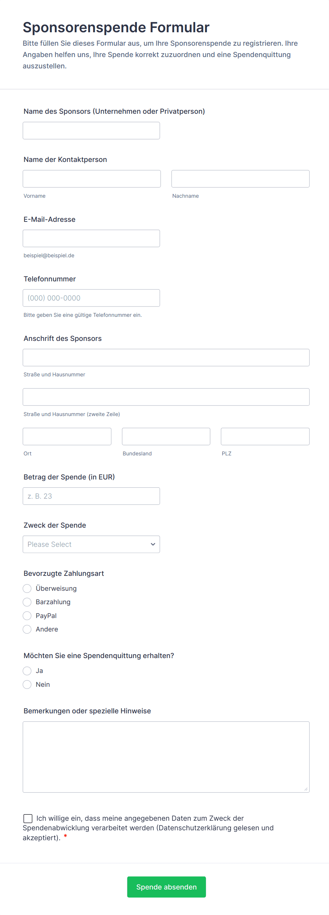Viewport: 329px width, 915px height.
Task: Click the Spende absenden button
Action: click(x=166, y=887)
